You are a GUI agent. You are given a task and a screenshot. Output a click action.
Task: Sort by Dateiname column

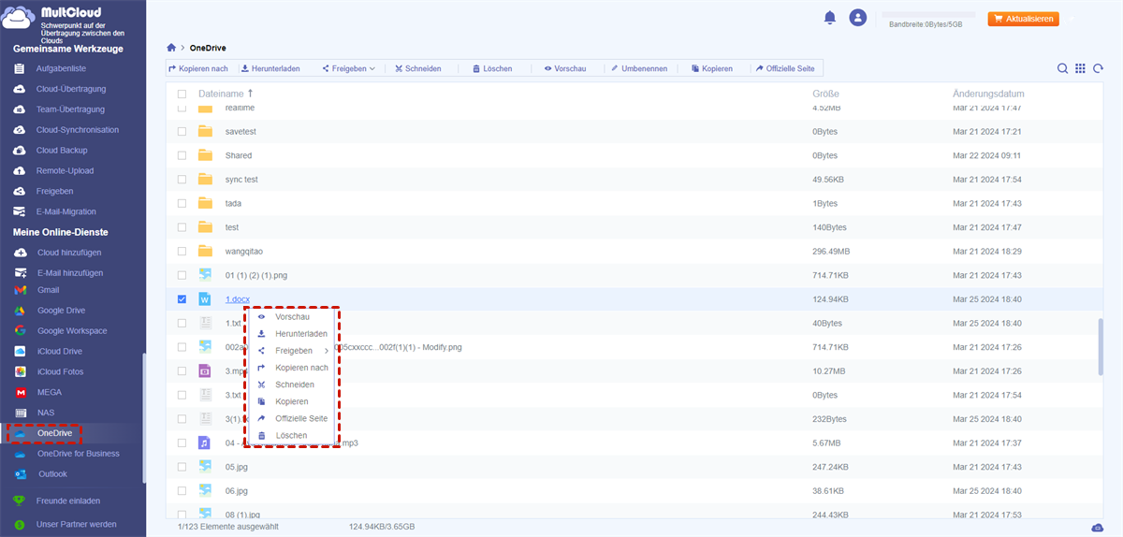coord(226,94)
